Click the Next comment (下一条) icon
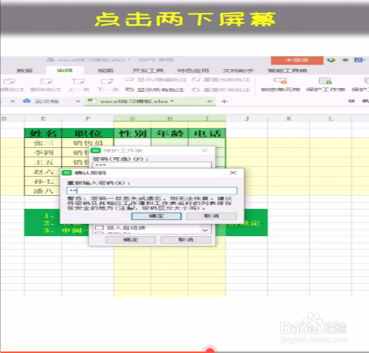Viewport: 369px width, 353px height. coord(107,81)
